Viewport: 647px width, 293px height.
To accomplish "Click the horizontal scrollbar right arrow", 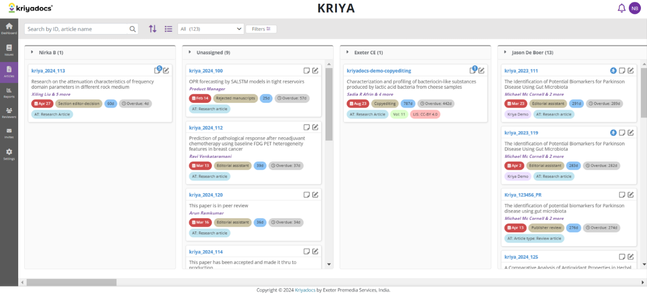I will click(643, 282).
